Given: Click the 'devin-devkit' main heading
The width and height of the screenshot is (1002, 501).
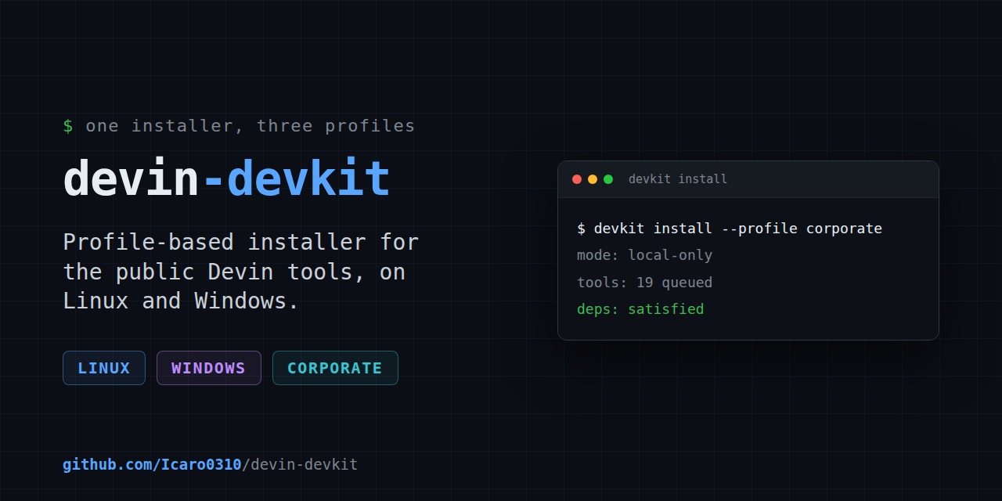Looking at the screenshot, I should (226, 179).
